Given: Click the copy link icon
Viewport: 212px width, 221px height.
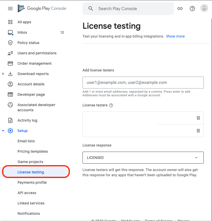Looking at the screenshot, I should [180, 9].
